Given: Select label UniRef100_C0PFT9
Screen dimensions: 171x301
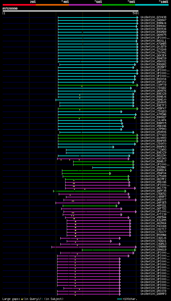Looking at the screenshot, I should (153, 85).
